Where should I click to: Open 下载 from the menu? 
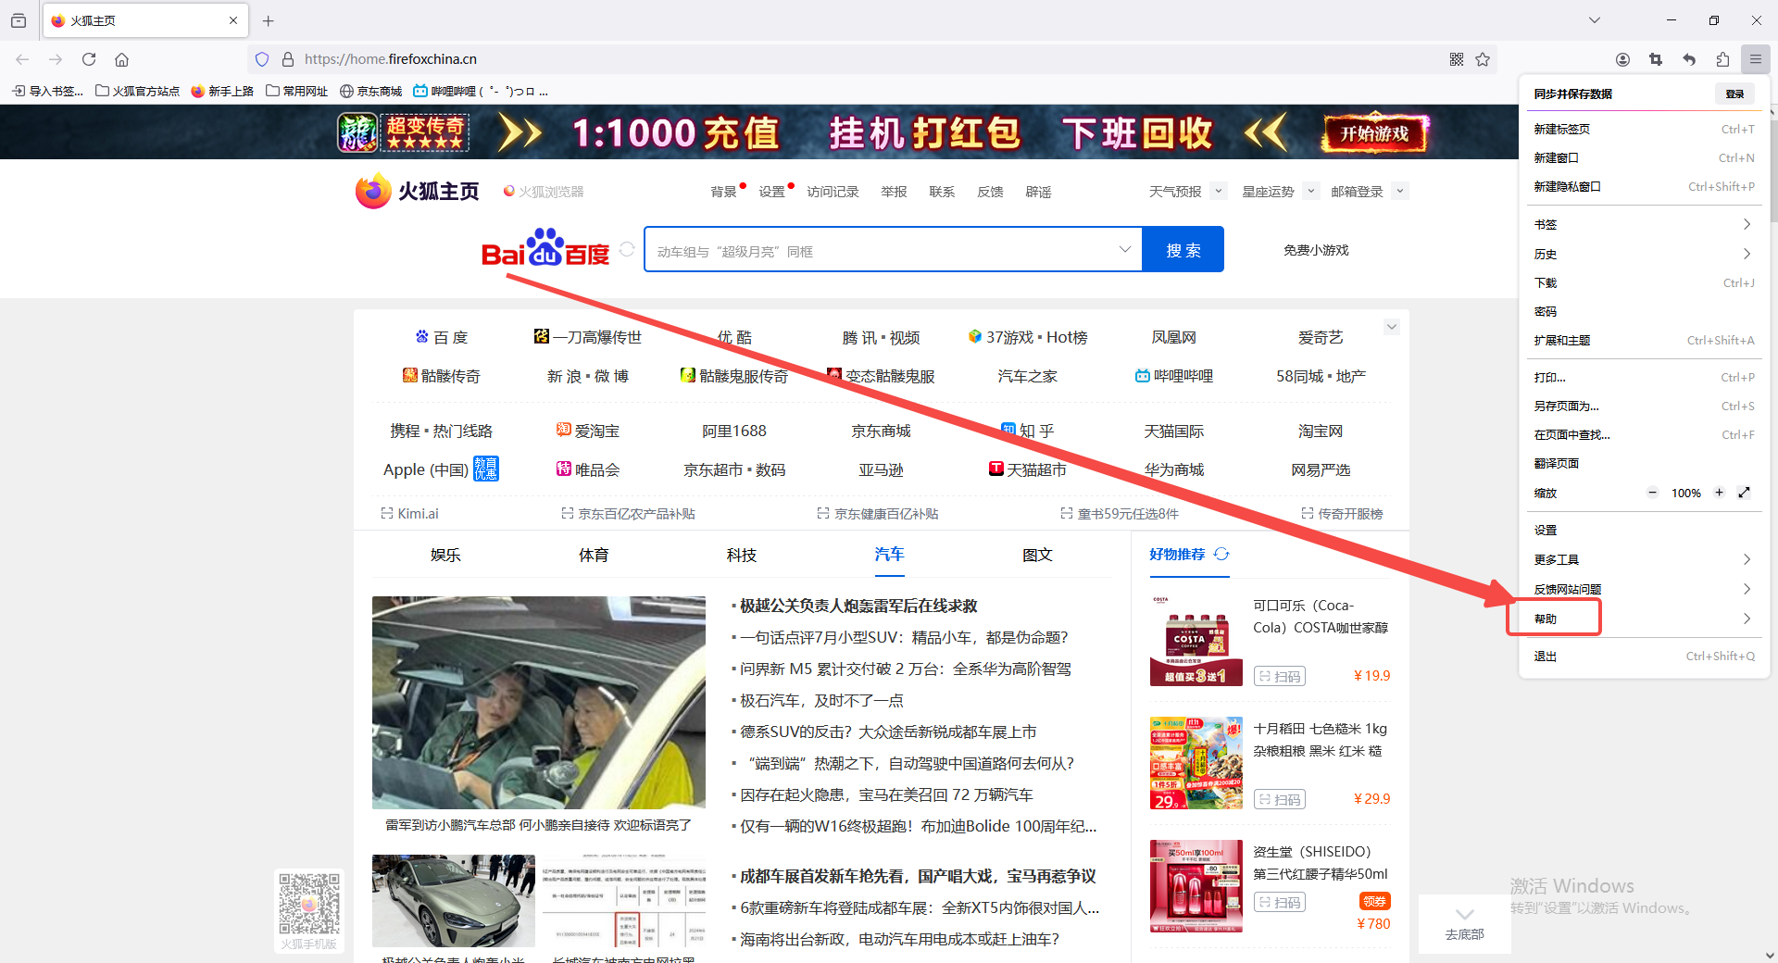click(x=1644, y=282)
